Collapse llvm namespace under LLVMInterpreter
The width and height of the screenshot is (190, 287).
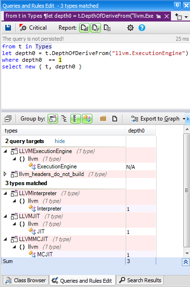tap(14, 201)
